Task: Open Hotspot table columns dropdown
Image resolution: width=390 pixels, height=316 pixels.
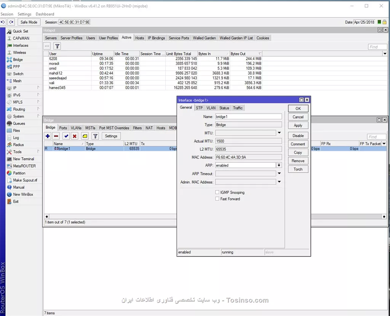Action: click(x=385, y=54)
